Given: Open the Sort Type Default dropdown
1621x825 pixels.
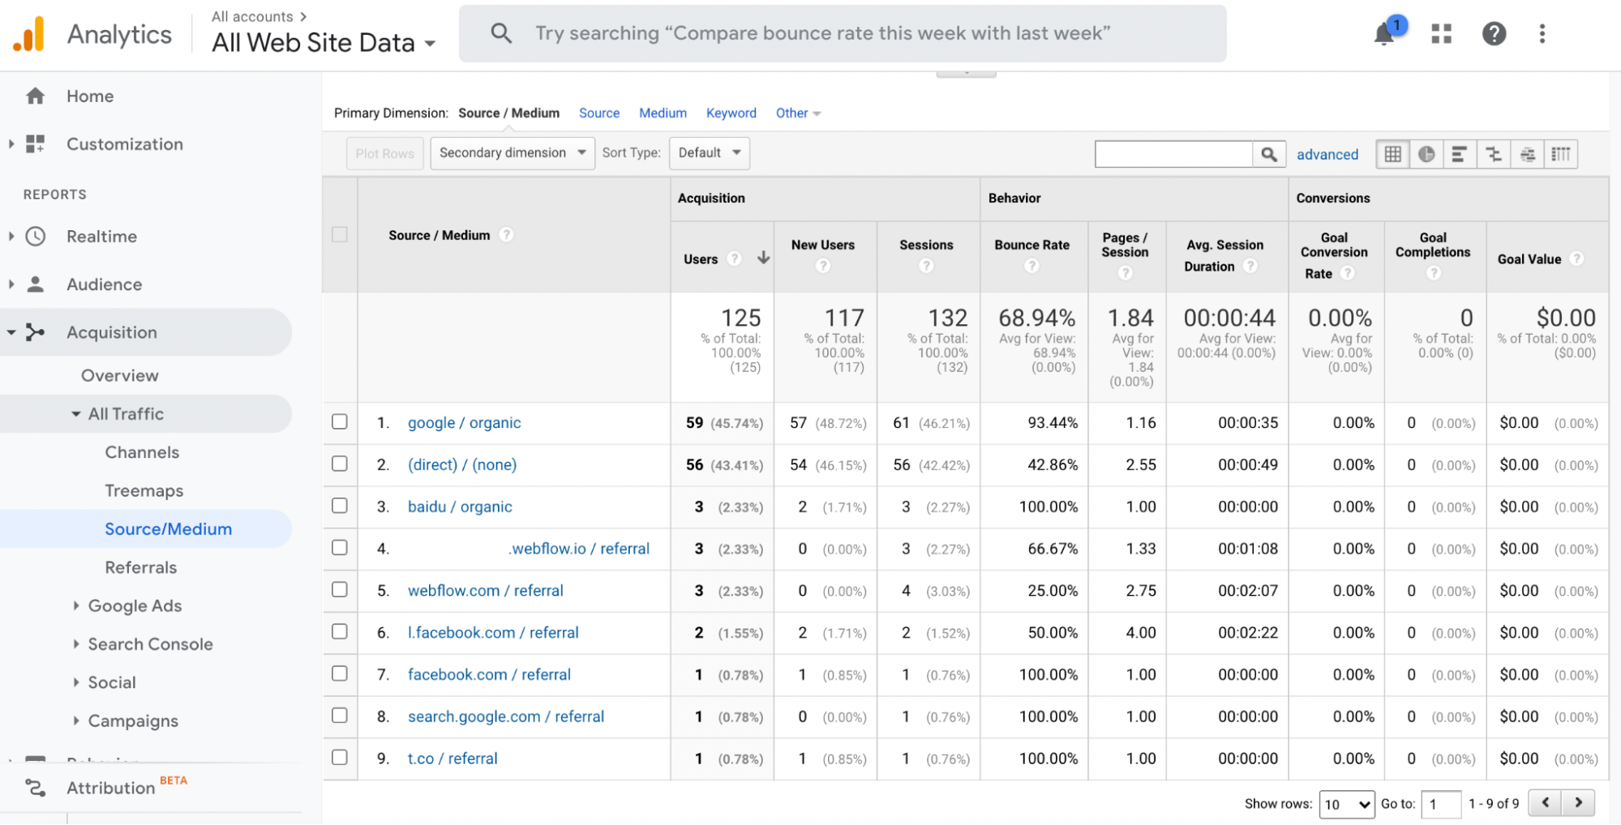Looking at the screenshot, I should click(710, 153).
